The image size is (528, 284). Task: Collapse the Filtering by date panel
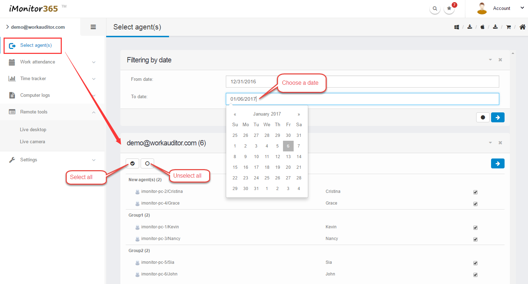(x=490, y=60)
